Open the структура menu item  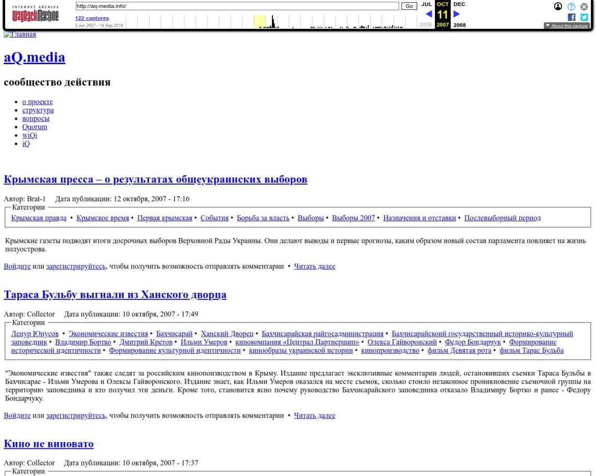click(x=38, y=110)
